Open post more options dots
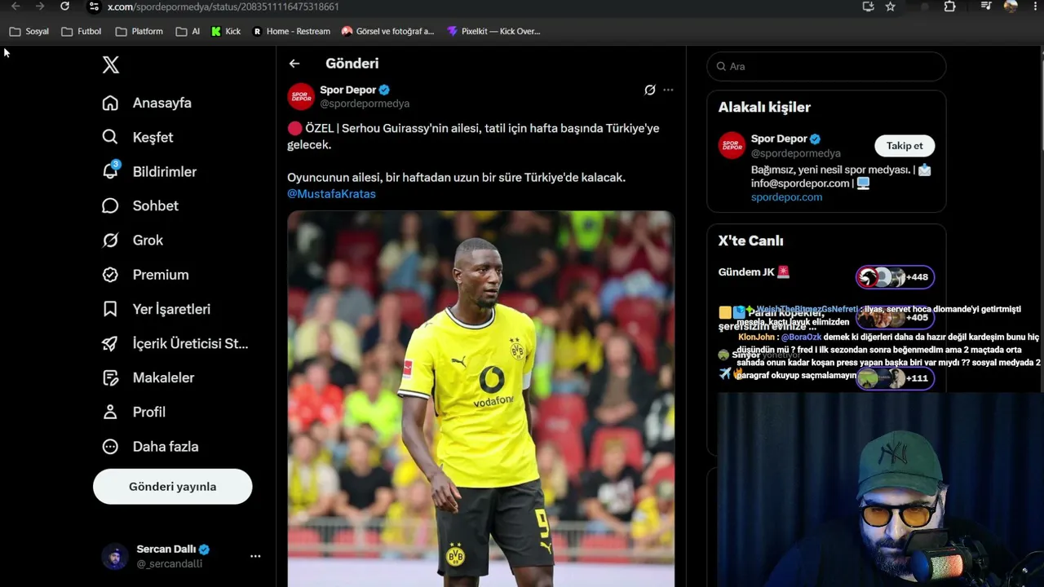 click(668, 90)
